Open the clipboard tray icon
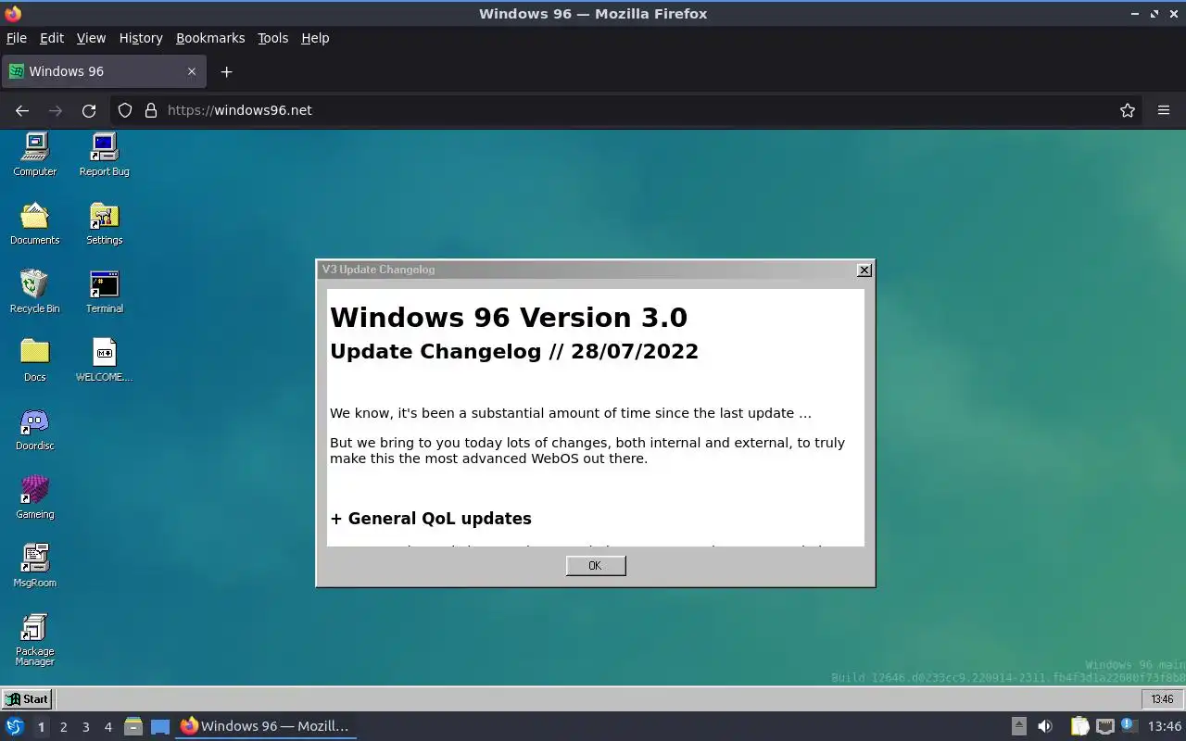The image size is (1186, 741). point(1079,726)
